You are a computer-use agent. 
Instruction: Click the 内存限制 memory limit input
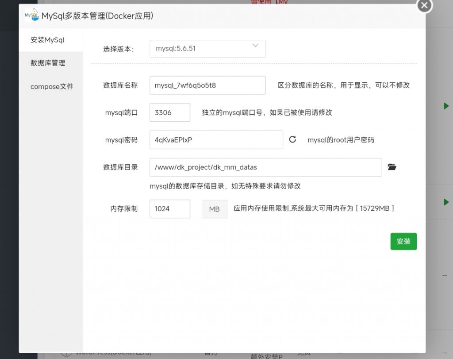pyautogui.click(x=169, y=209)
